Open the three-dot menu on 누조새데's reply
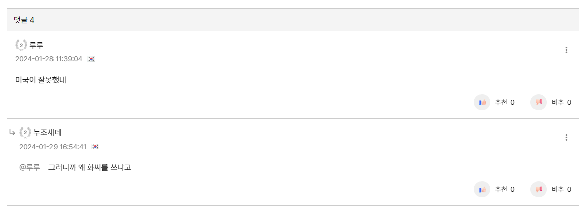 coord(566,138)
